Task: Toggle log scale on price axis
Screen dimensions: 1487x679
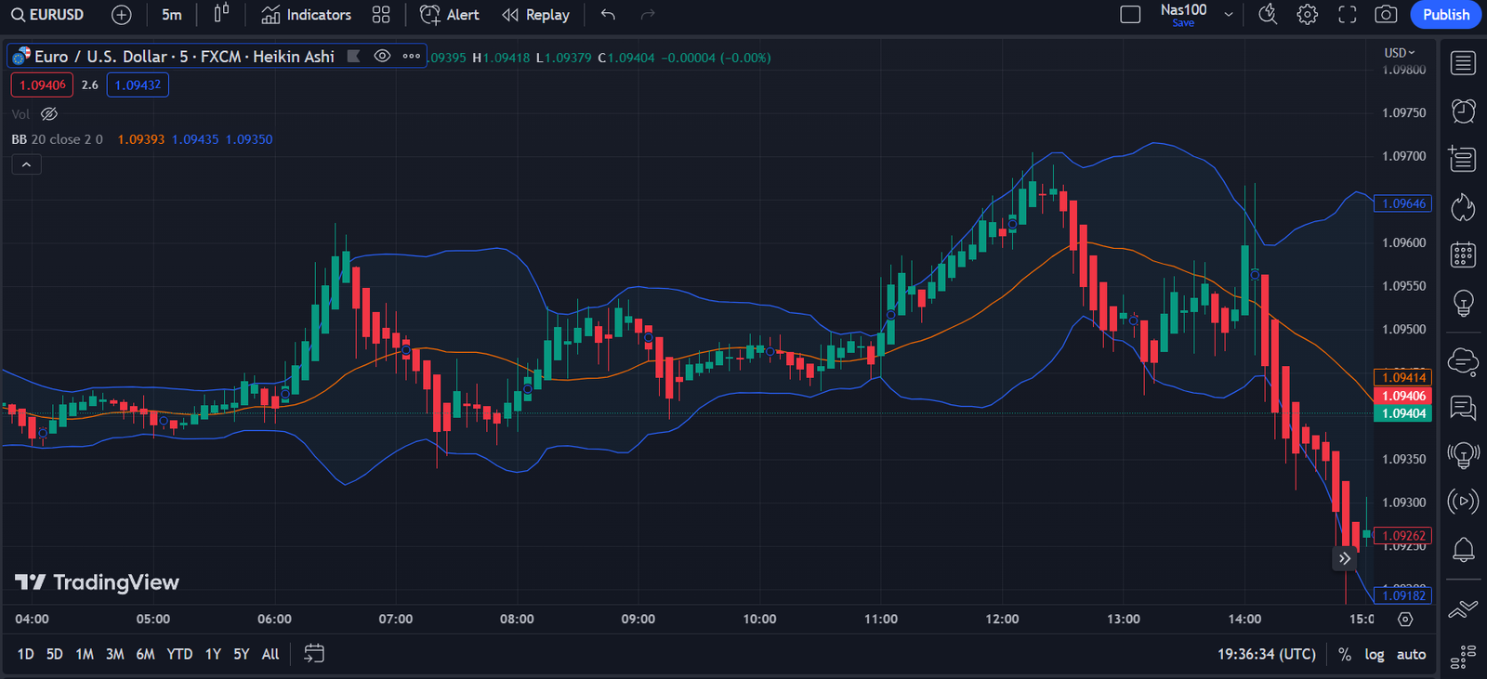Action: (x=1374, y=655)
